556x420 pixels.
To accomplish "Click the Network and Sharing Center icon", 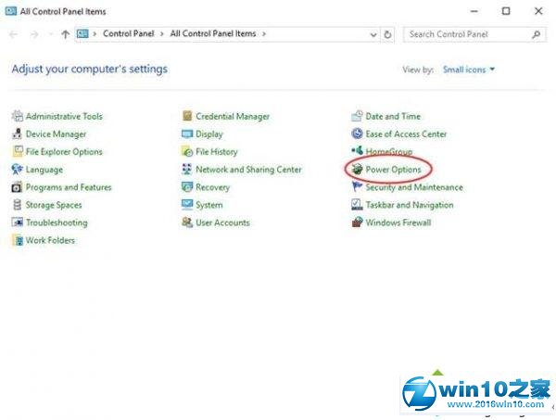I will pos(187,170).
